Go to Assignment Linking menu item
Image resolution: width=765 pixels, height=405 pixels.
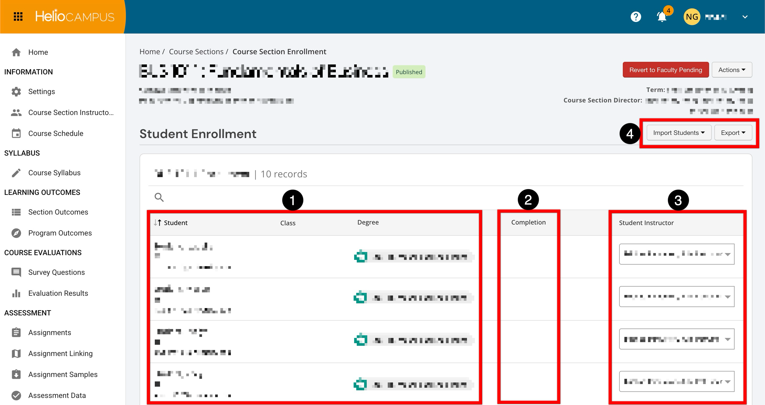(x=60, y=353)
